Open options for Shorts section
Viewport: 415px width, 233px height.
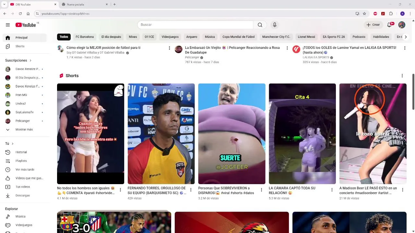402,76
